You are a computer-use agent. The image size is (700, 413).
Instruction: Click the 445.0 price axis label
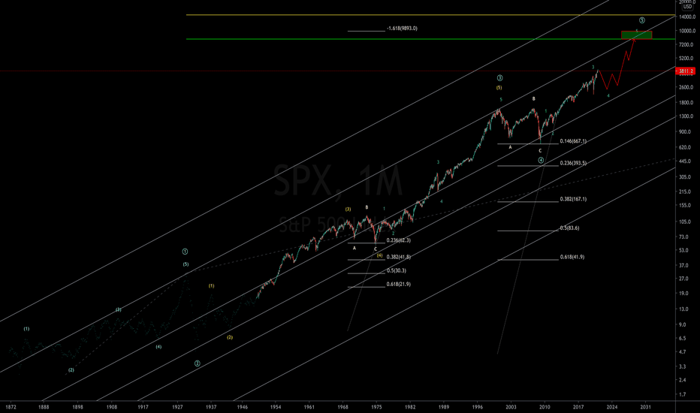point(685,161)
